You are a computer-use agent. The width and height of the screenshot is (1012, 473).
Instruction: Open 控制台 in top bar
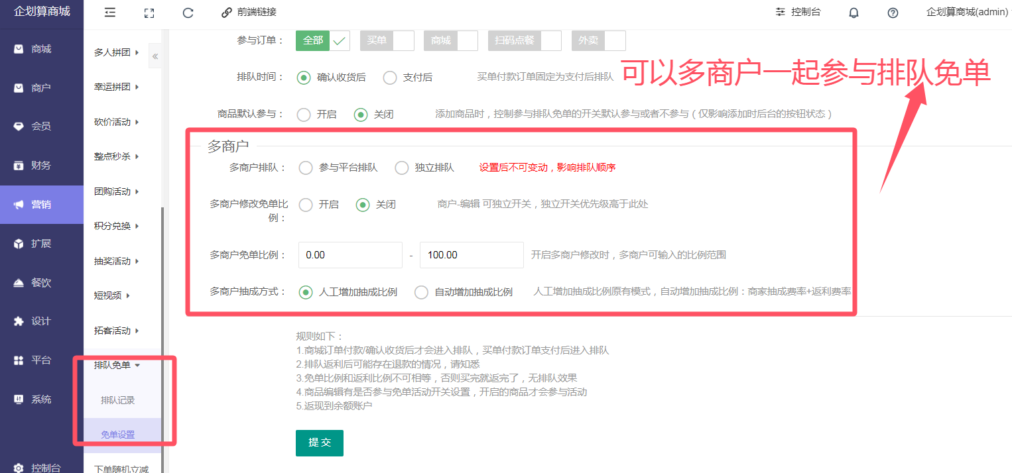(x=798, y=12)
